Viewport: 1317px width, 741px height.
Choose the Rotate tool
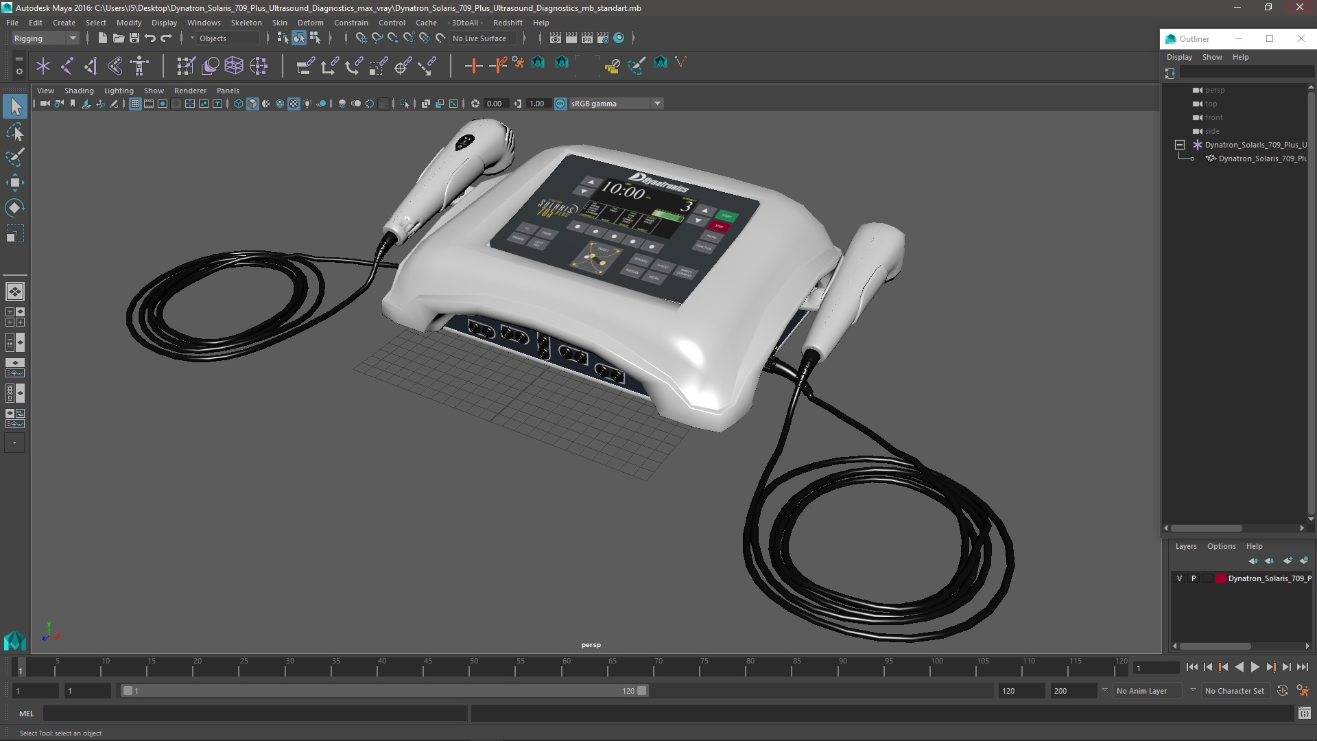pyautogui.click(x=15, y=208)
